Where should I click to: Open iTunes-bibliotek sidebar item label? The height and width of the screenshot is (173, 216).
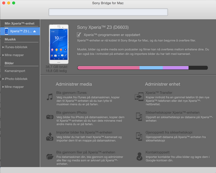pyautogui.click(x=16, y=47)
